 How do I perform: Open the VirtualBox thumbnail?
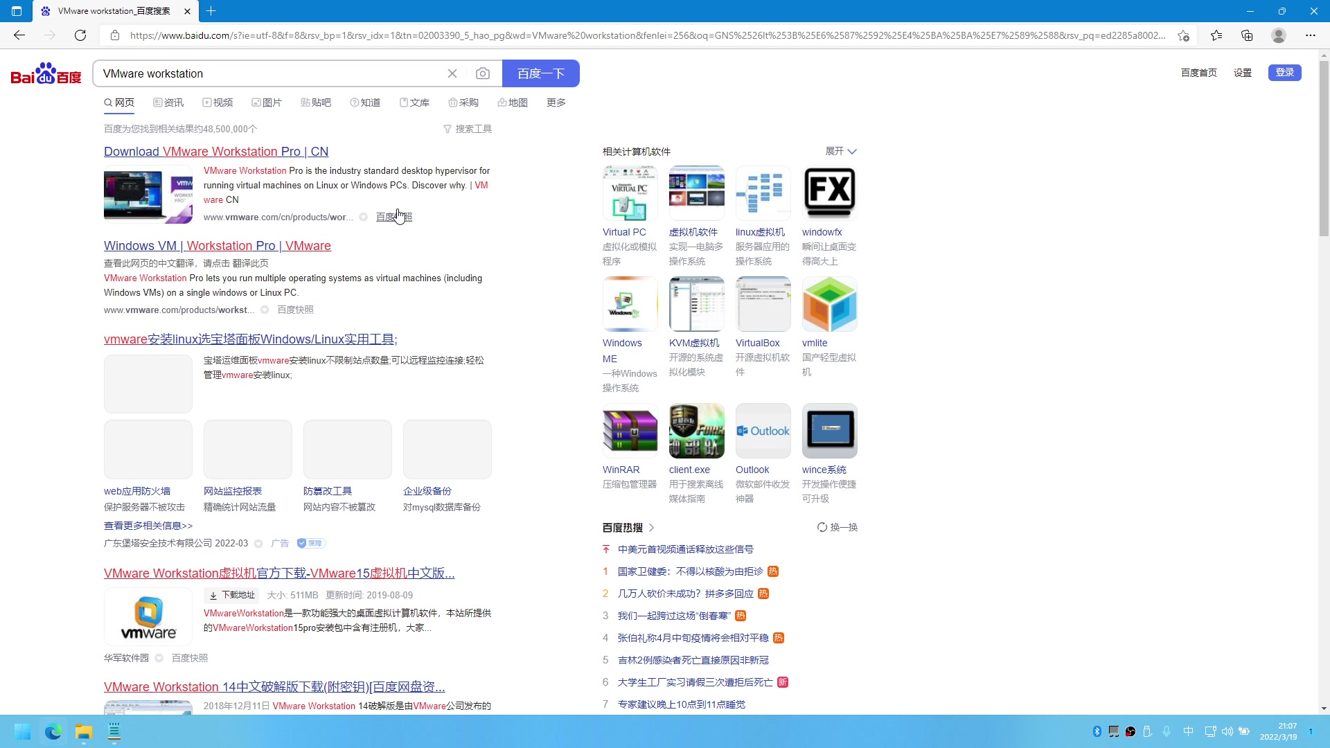click(x=763, y=304)
